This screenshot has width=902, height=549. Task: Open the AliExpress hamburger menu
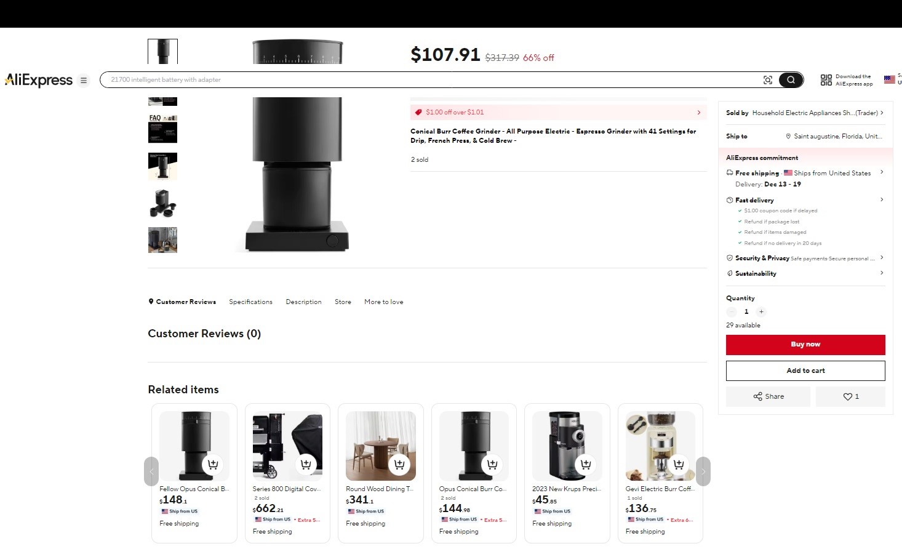click(x=84, y=80)
